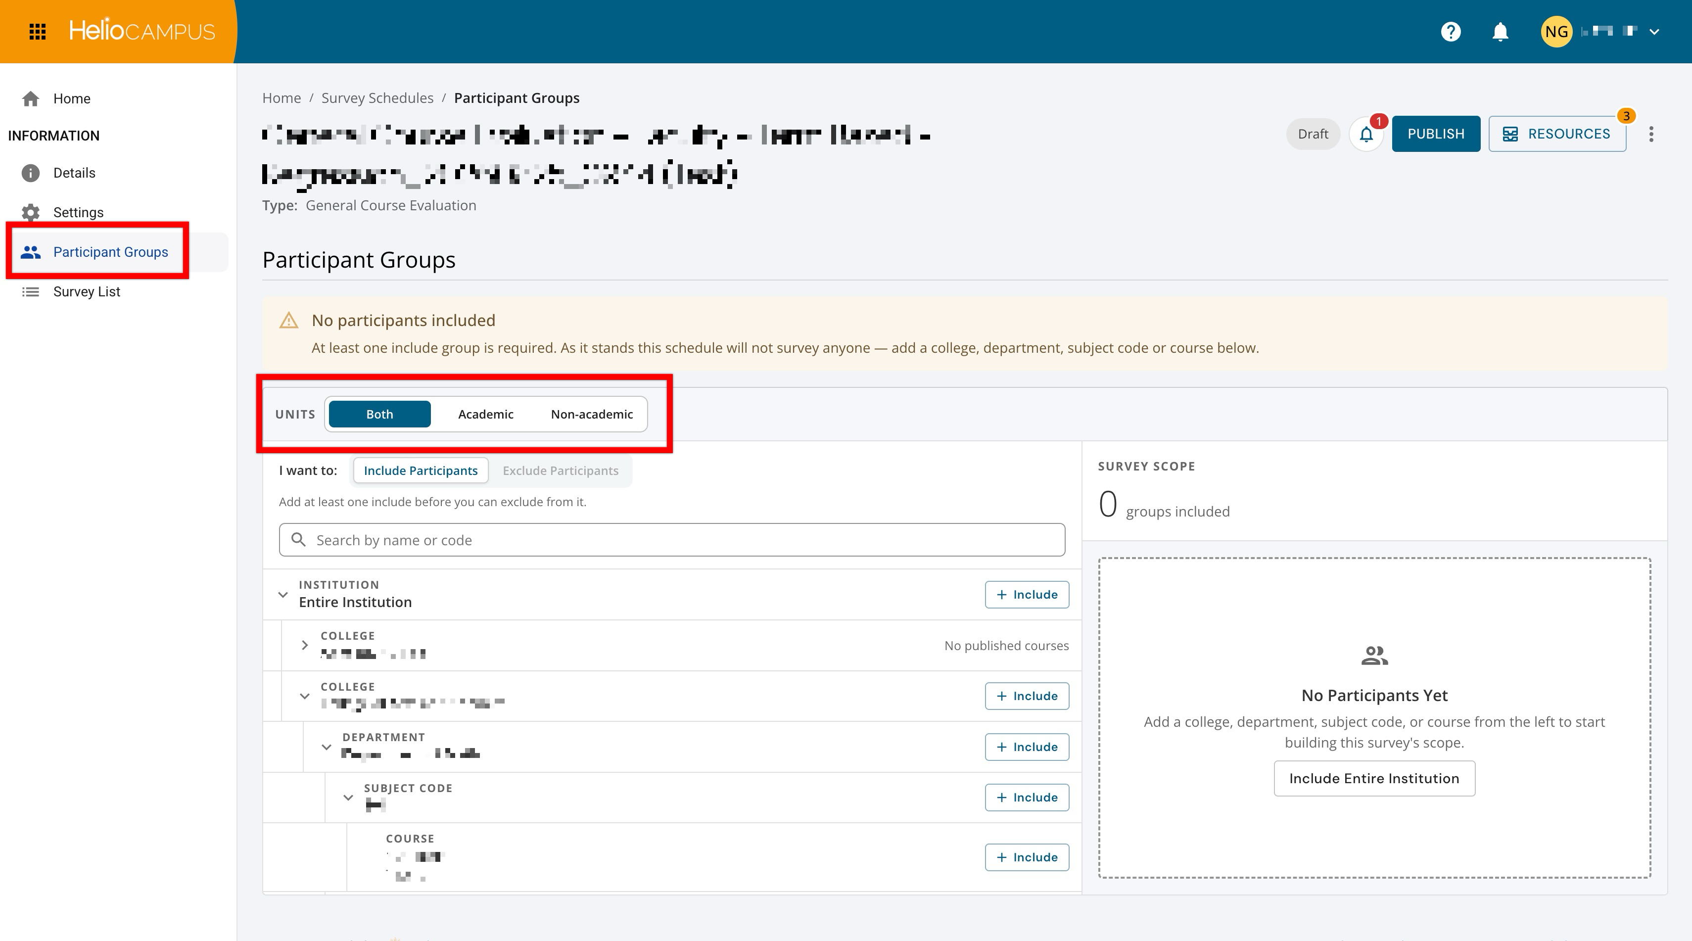This screenshot has width=1692, height=941.
Task: Switch units filter to Non-academic
Action: coord(592,415)
